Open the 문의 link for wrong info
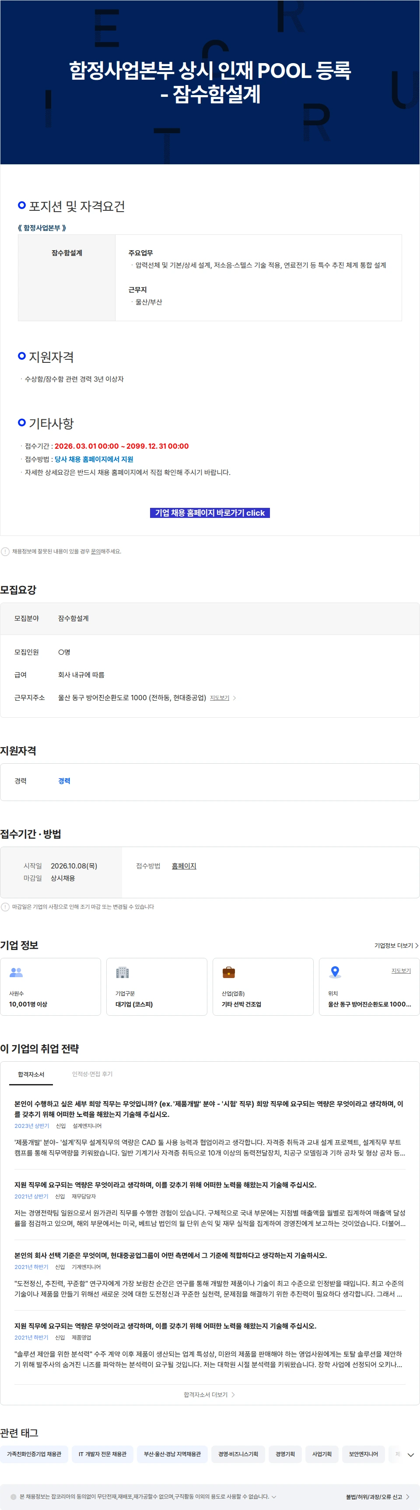The image size is (420, 1510). (x=96, y=552)
